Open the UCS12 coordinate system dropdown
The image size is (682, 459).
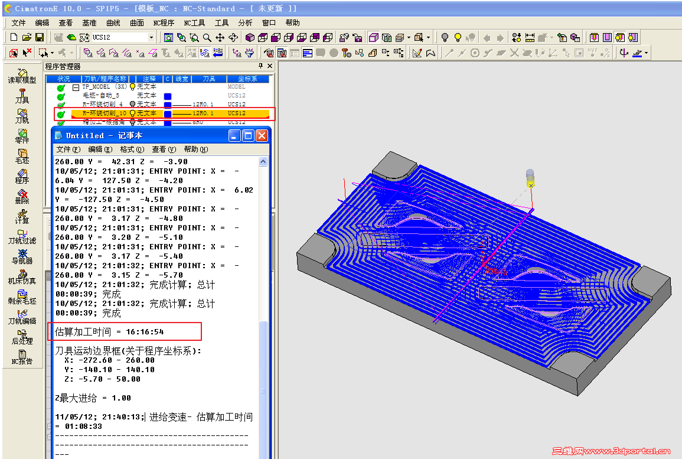click(x=151, y=37)
